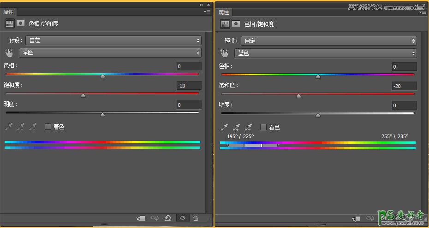
Task: Click the trash icon to delete the adjustment layer
Action: pyautogui.click(x=196, y=218)
